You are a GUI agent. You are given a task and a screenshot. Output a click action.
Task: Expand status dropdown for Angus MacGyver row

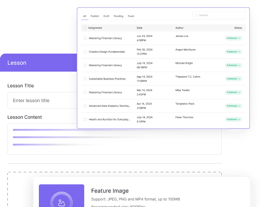233,52
